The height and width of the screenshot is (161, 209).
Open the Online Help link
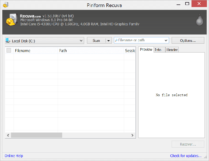[14, 156]
